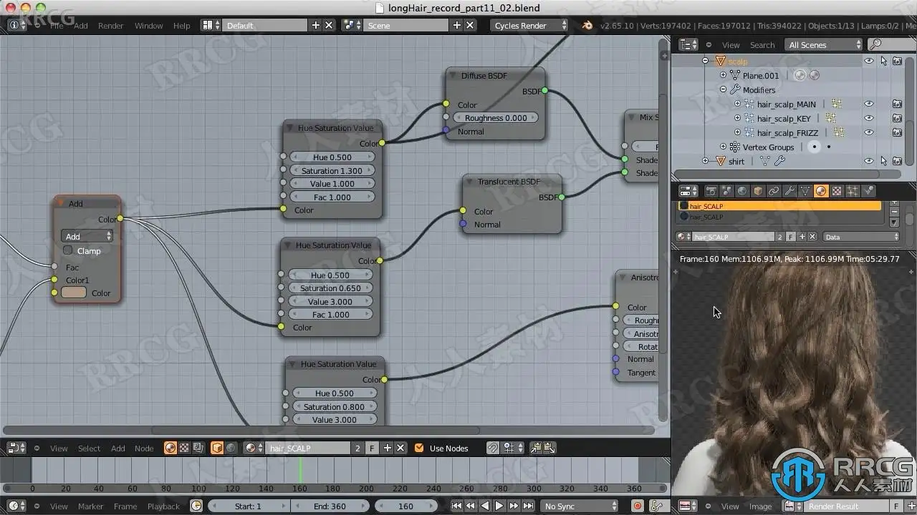Open the Particles properties tab icon
Screen dimensions: 917x515
[853, 191]
